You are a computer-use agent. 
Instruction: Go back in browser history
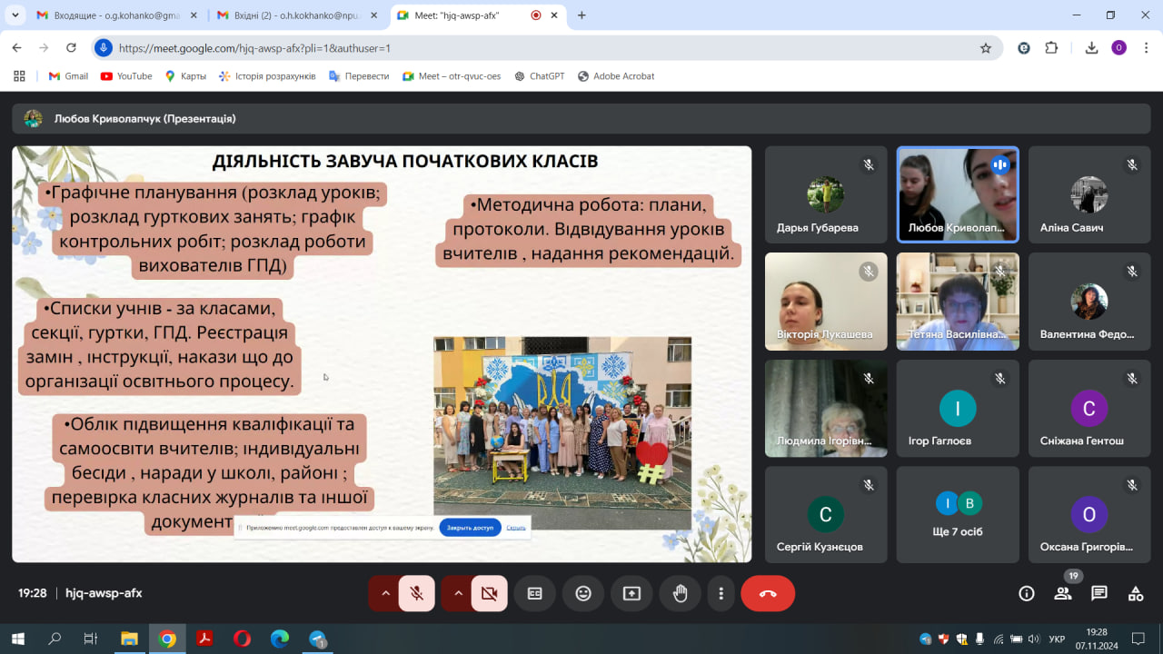[16, 48]
